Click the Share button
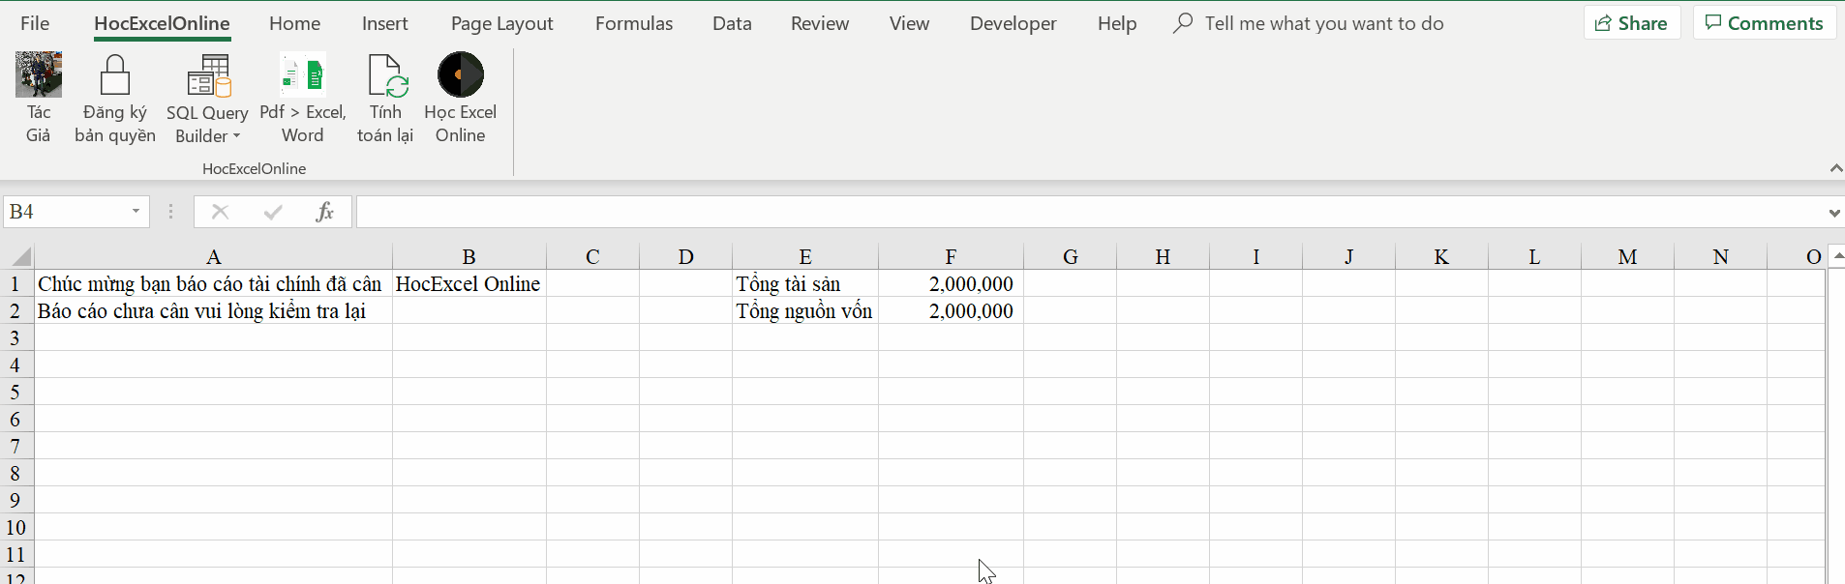The image size is (1845, 584). 1631,23
